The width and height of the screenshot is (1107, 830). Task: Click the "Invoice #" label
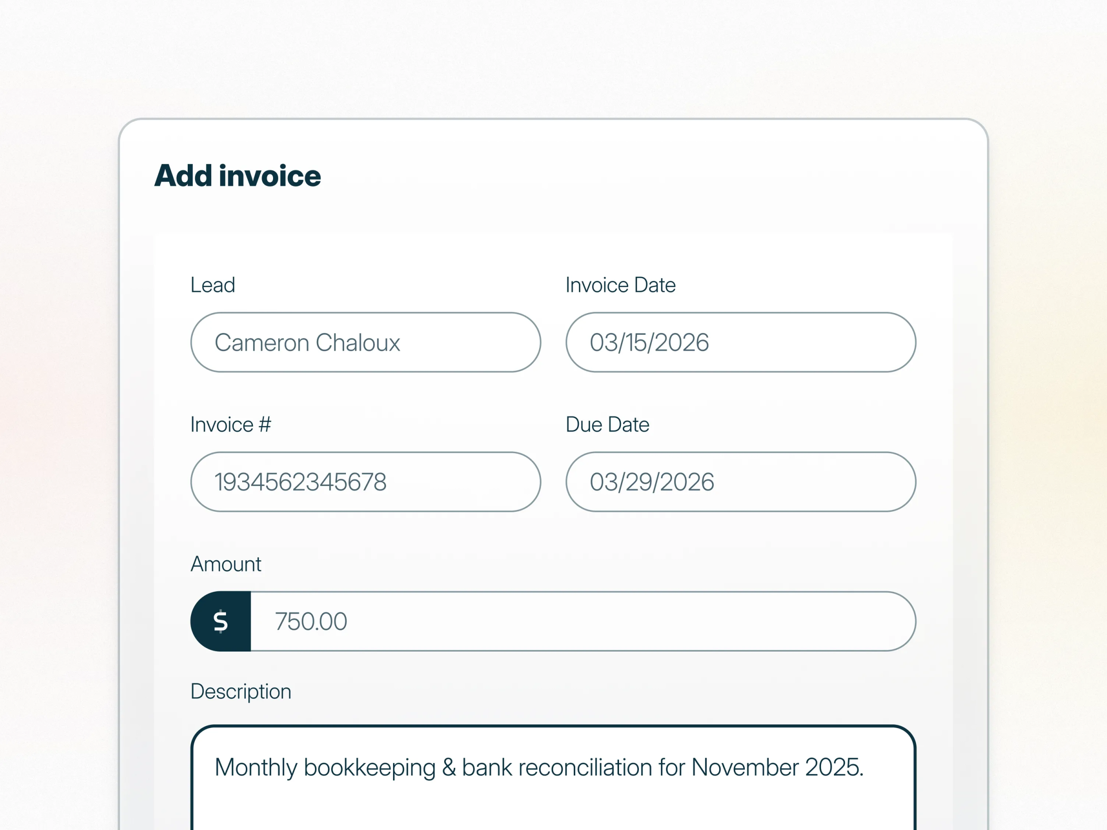(x=231, y=425)
